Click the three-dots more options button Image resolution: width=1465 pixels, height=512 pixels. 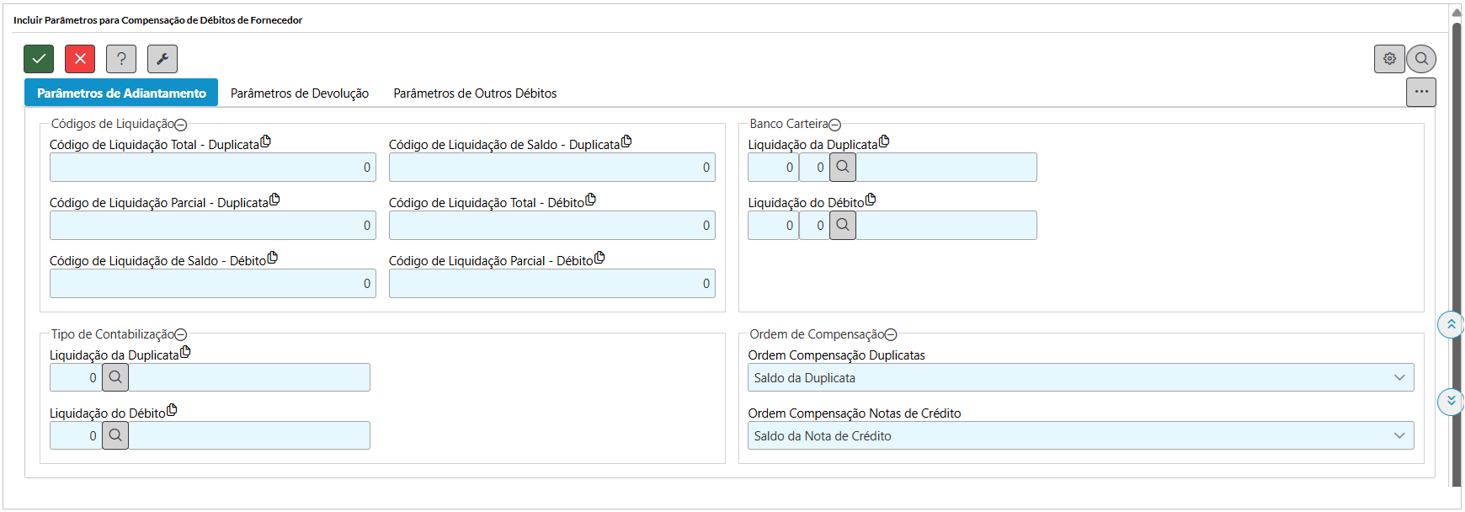(x=1421, y=92)
